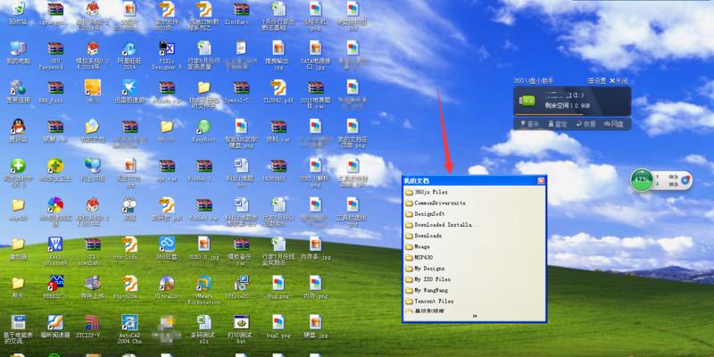Viewport: 714px width, 357px height.
Task: Expand more items with the » chevron
Action: coord(475,317)
